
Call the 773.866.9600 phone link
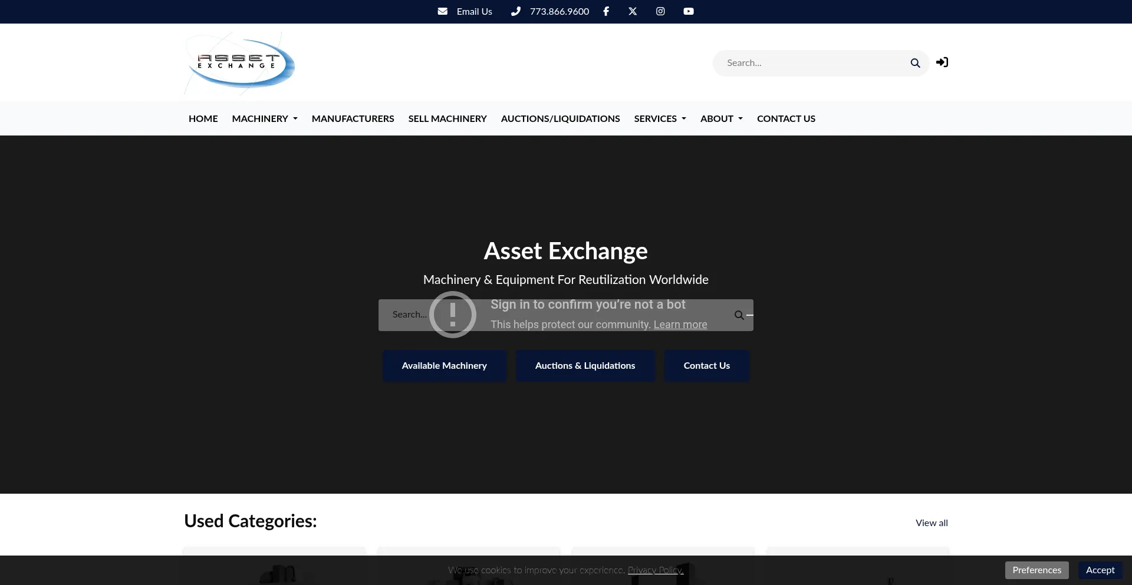[x=559, y=11]
